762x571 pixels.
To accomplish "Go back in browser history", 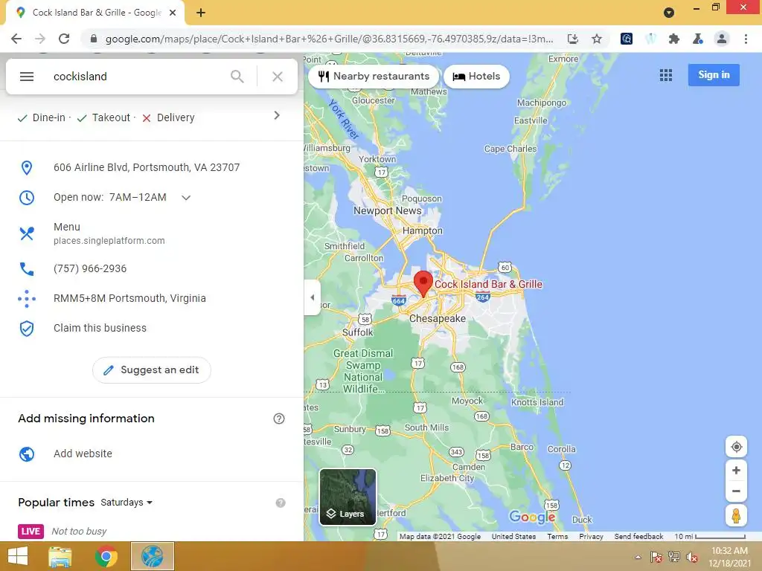I will (x=16, y=39).
